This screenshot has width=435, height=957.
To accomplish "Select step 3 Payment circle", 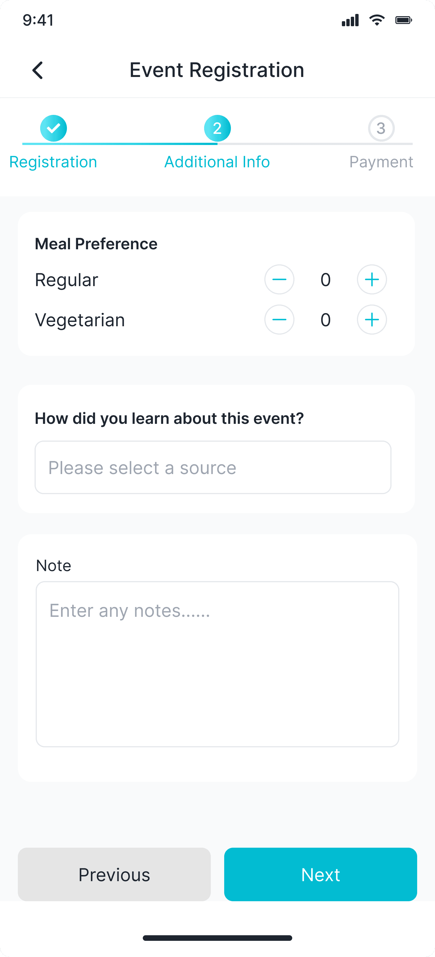I will coord(381,128).
